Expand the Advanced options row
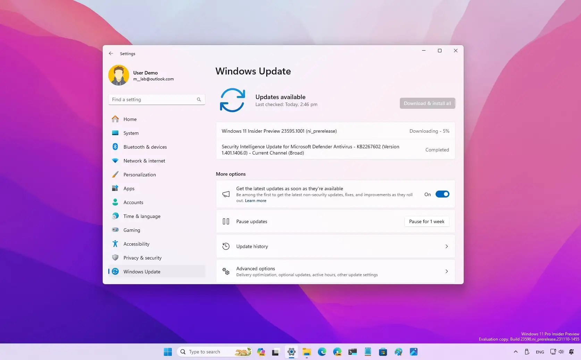 pyautogui.click(x=447, y=271)
